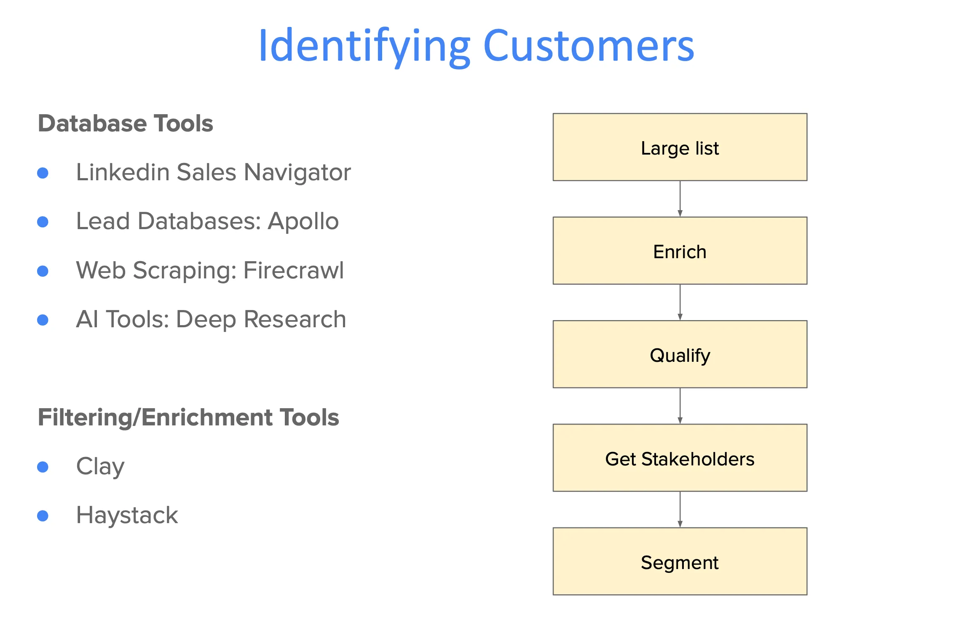The width and height of the screenshot is (964, 620).
Task: Click the arrow from Qualify to Get Stakeholders
Action: pos(680,406)
